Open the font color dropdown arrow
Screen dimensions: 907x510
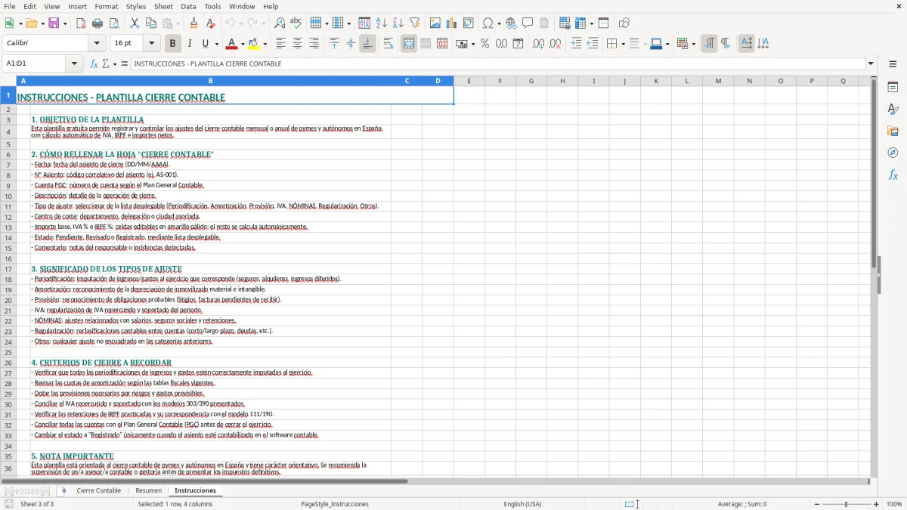(242, 44)
